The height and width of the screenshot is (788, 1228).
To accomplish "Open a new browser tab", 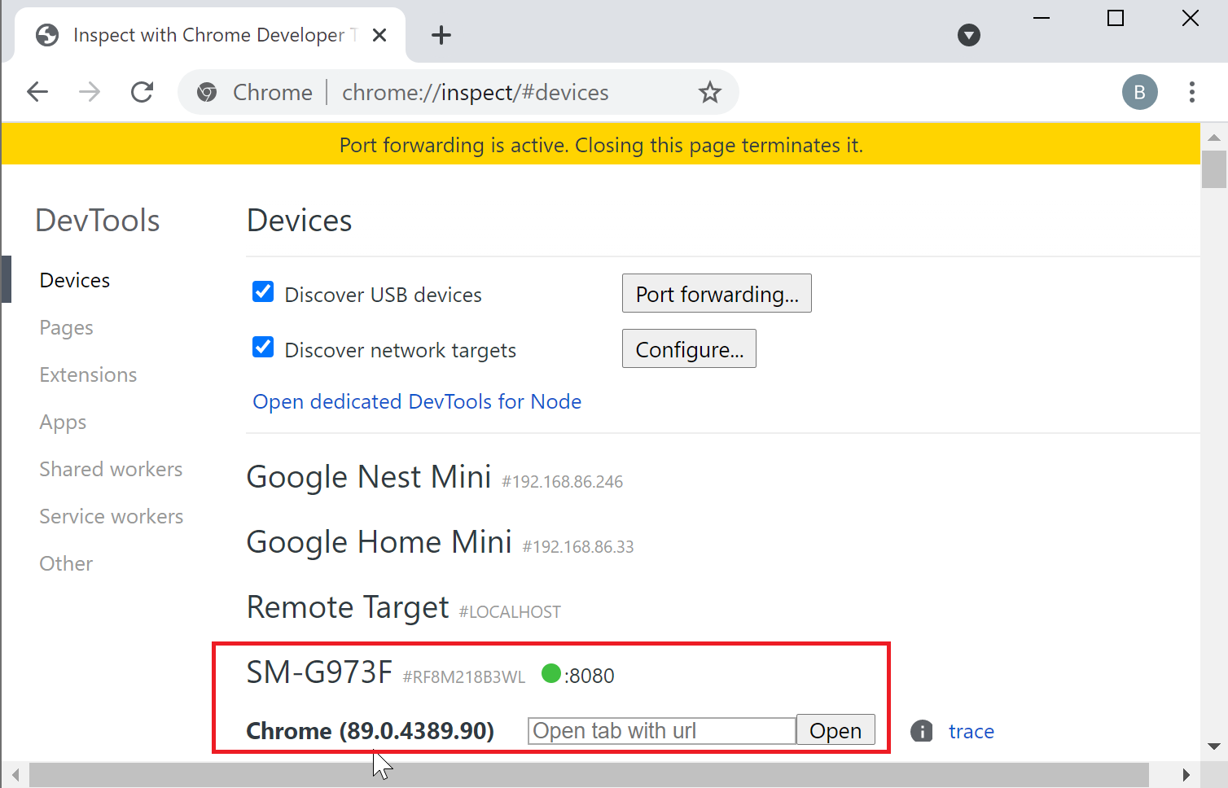I will click(x=441, y=34).
